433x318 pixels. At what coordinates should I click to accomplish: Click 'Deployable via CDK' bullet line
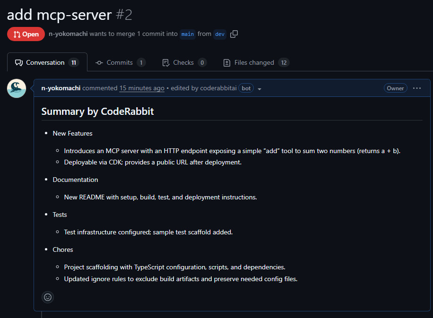[x=153, y=163]
